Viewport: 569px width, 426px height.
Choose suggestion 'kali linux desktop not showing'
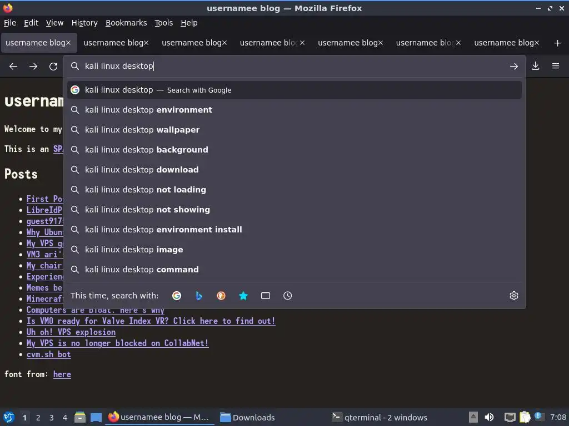pyautogui.click(x=295, y=209)
